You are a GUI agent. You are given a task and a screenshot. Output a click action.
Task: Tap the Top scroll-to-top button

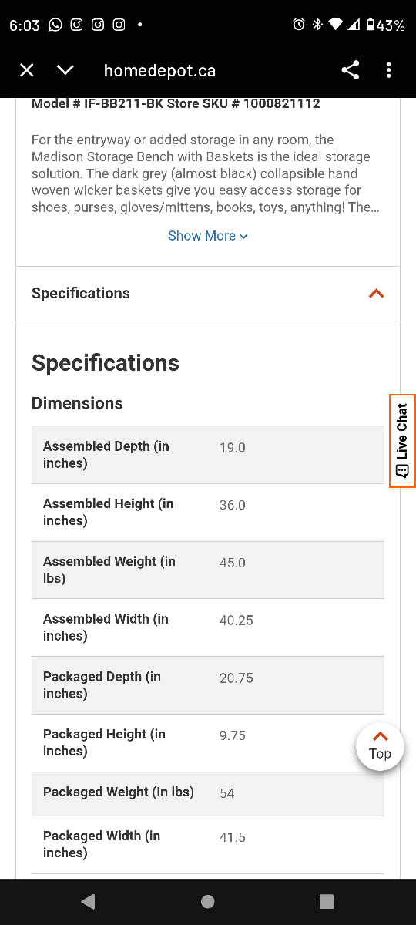point(380,746)
